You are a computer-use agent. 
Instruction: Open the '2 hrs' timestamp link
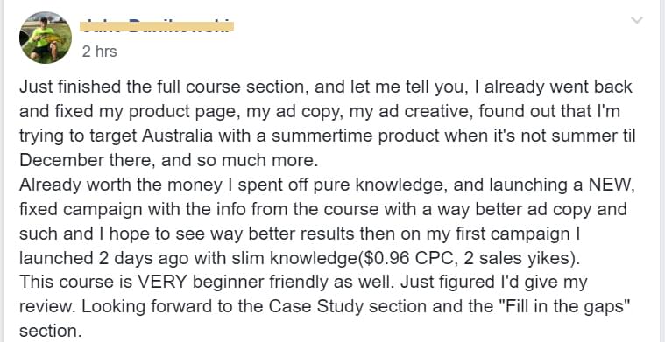pyautogui.click(x=99, y=52)
